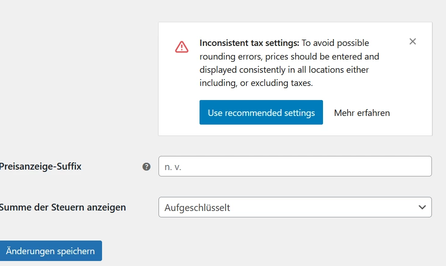446x266 pixels.
Task: Dismiss the inconsistent tax settings notice
Action: point(412,41)
